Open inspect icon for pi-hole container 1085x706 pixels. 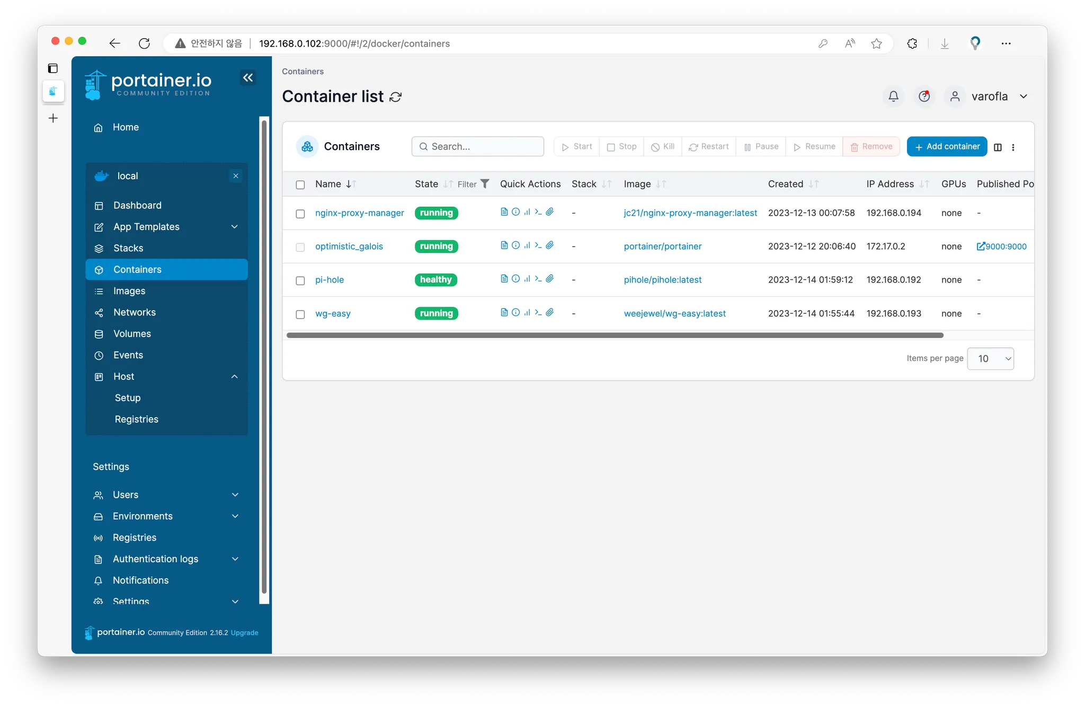515,279
